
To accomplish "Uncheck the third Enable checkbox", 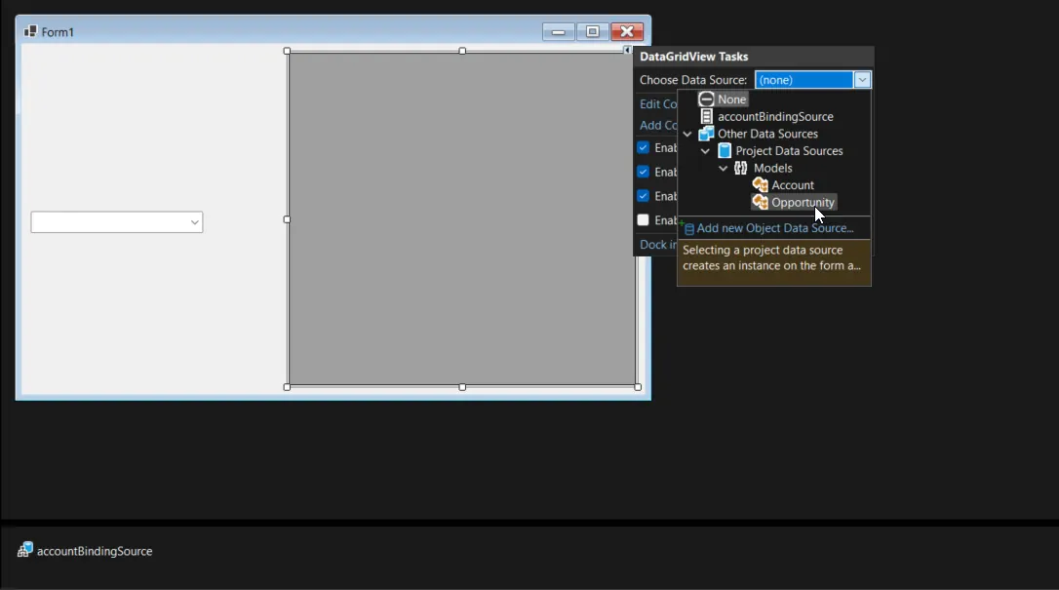I will click(644, 196).
